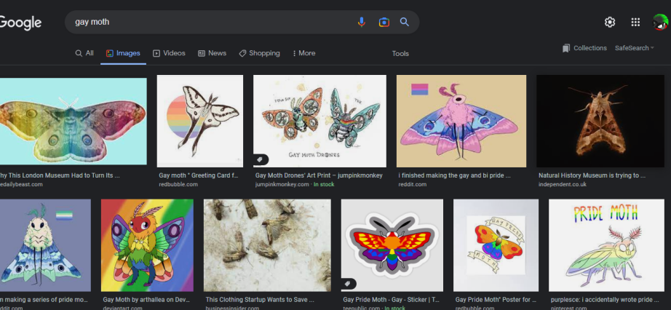Click 'Gay Pride Moth - Gay - Sticker' caption
Viewport: 671px width, 310px height.
[x=391, y=300]
